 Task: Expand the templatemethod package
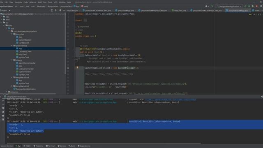pyautogui.click(x=12, y=86)
